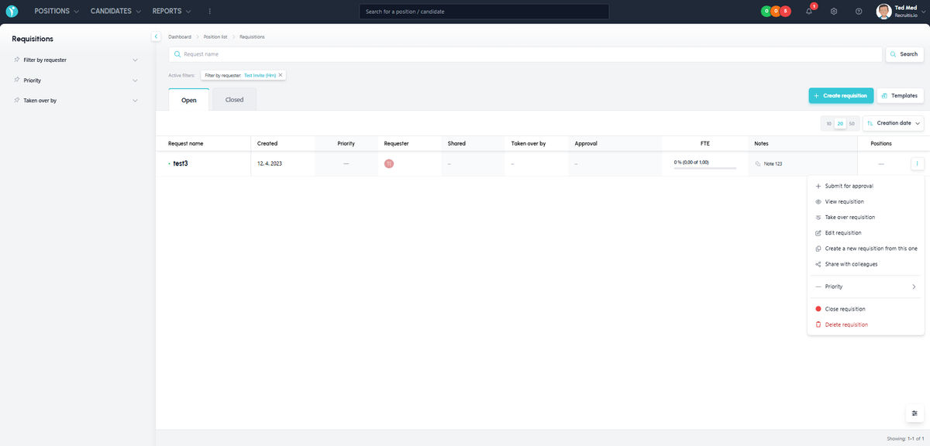Click the share icon for colleagues

818,264
